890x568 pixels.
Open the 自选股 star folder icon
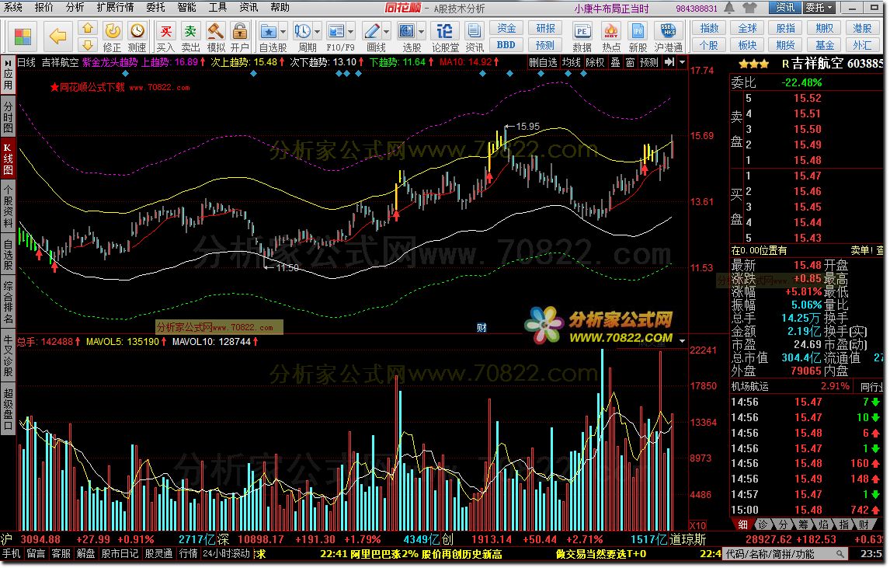[269, 30]
